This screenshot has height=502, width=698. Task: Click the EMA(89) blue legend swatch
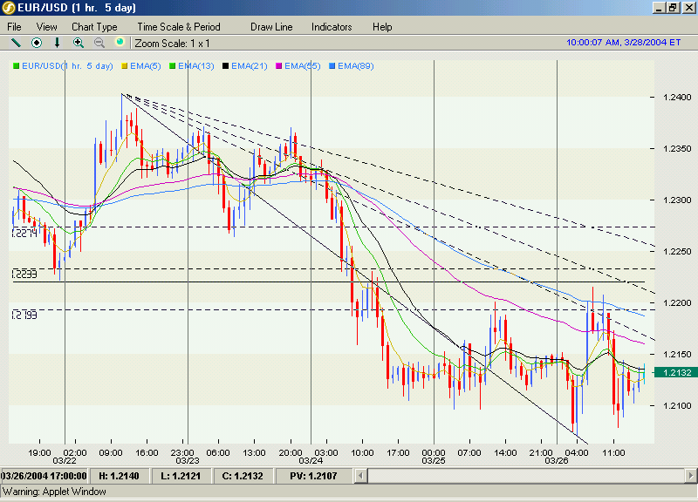[332, 66]
